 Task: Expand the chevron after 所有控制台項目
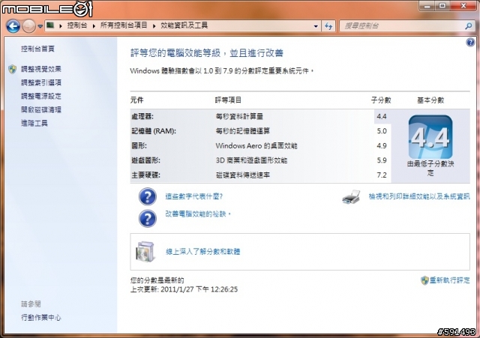[x=154, y=26]
